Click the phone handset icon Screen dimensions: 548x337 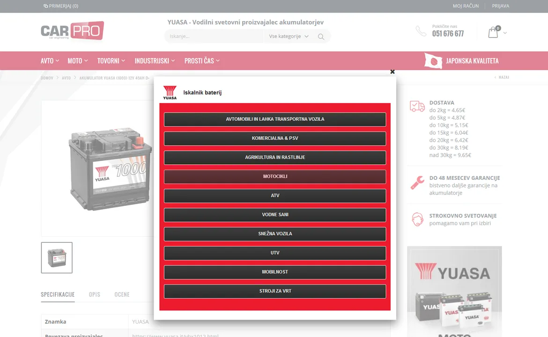[x=421, y=31]
